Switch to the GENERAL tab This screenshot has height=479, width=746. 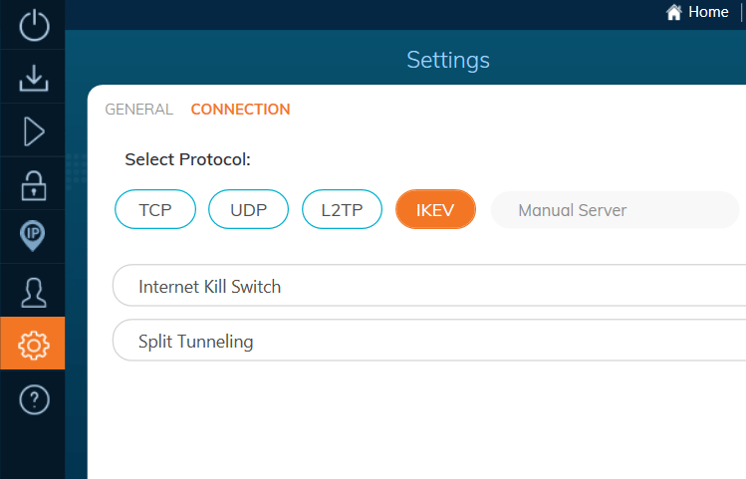tap(138, 110)
